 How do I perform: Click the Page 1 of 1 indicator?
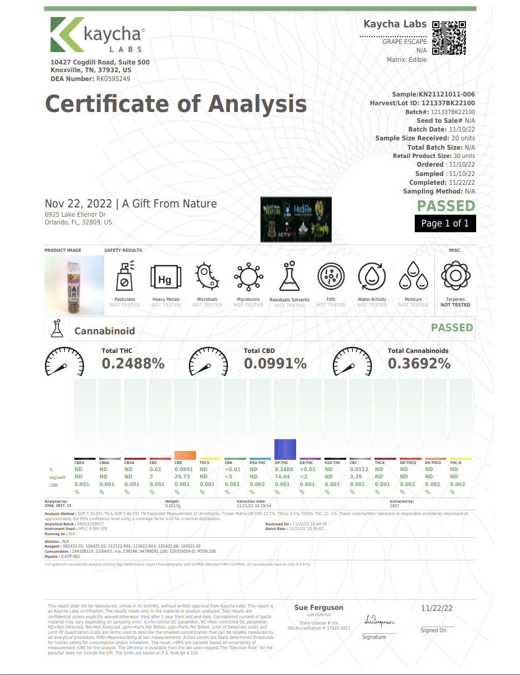pos(445,223)
